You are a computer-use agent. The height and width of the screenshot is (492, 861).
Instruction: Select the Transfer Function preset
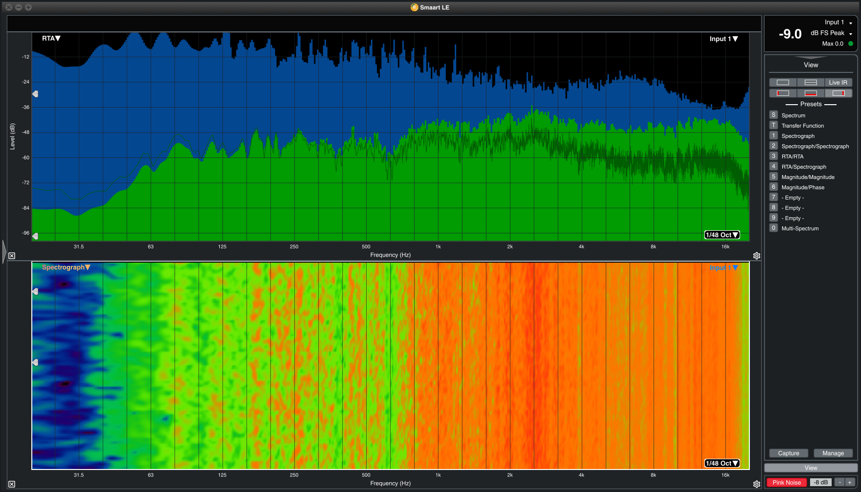(x=802, y=126)
